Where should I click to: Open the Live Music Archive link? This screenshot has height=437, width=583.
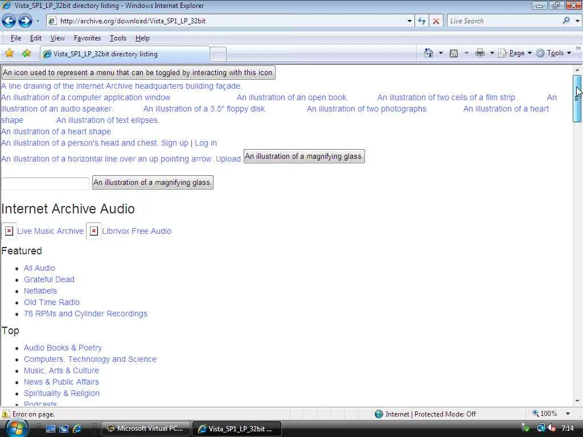(50, 231)
